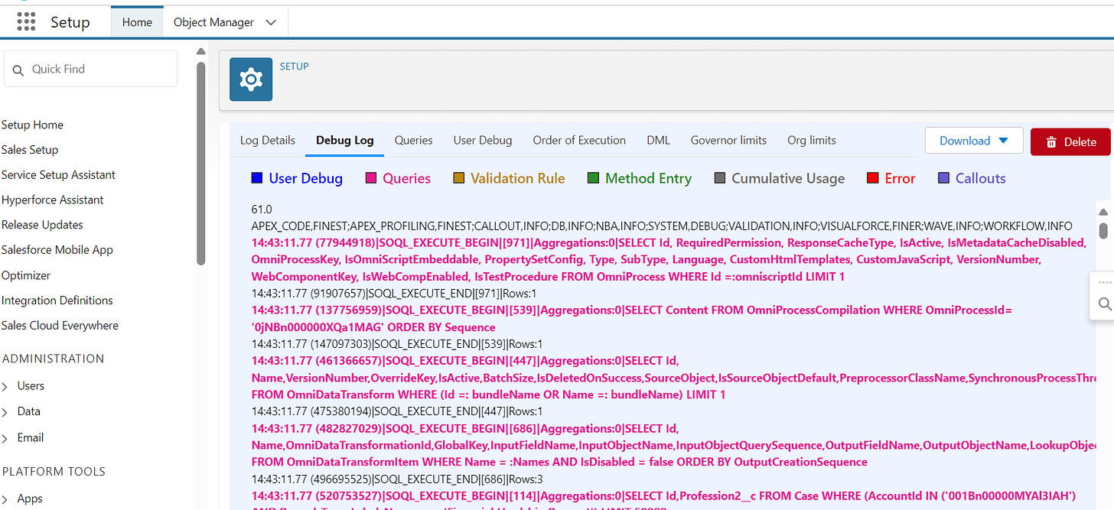Screen dimensions: 1114x510
Task: Open the Queries tab
Action: (x=414, y=141)
